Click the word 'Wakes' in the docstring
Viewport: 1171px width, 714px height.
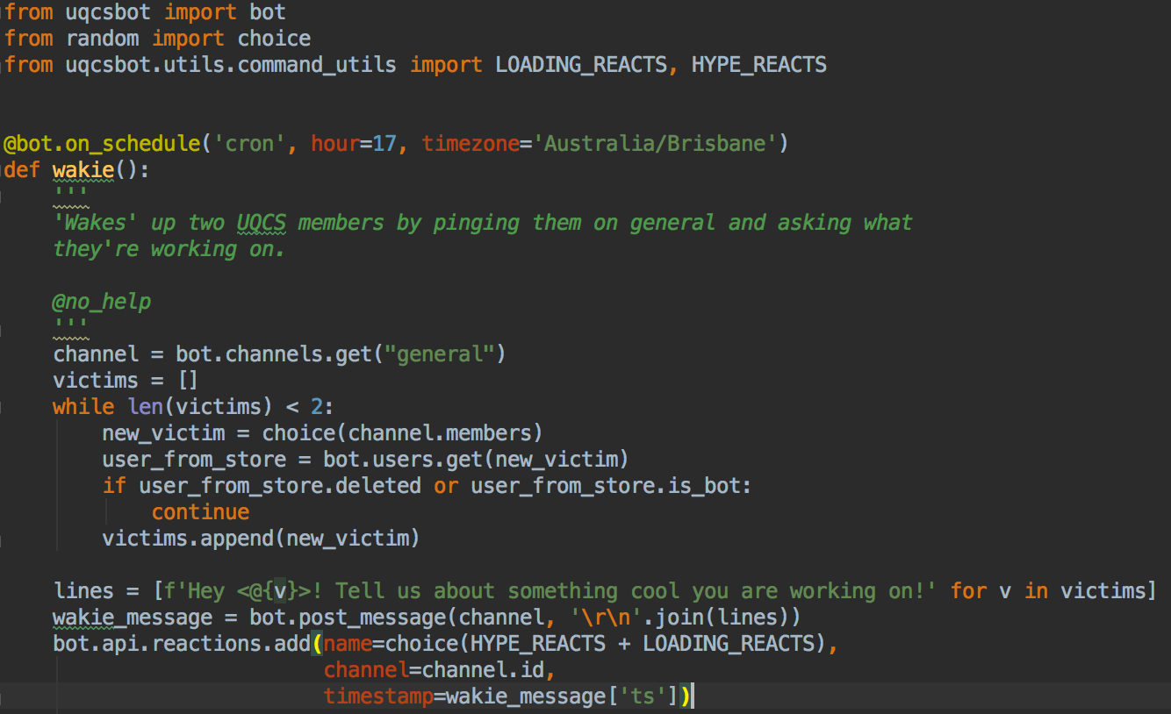(95, 223)
